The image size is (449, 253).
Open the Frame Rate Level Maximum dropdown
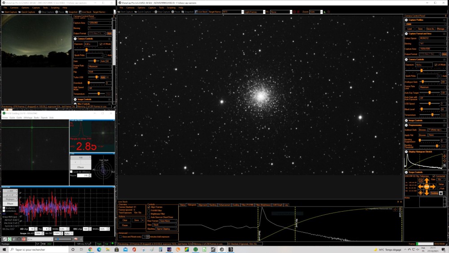pyautogui.click(x=433, y=87)
